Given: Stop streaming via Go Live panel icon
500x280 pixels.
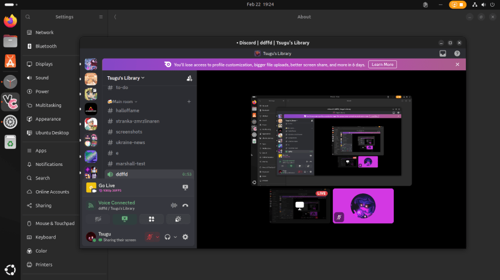Looking at the screenshot, I should [185, 187].
